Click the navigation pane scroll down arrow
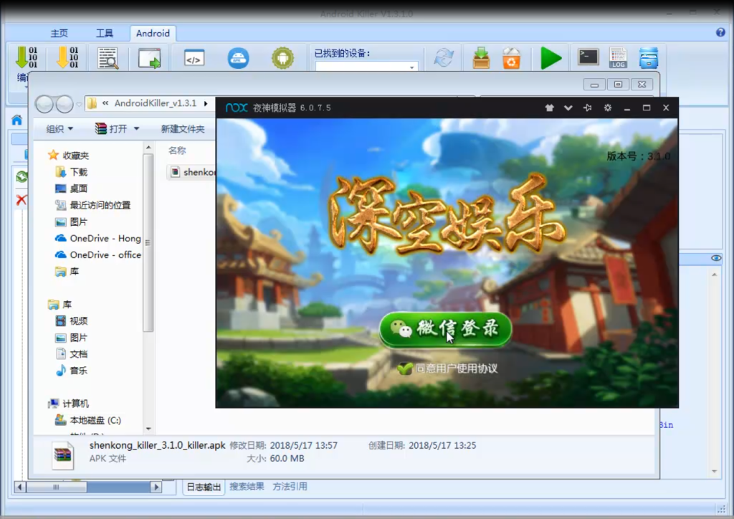This screenshot has width=734, height=519. click(x=148, y=429)
